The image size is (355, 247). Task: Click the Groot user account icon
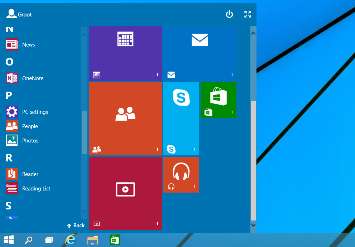pyautogui.click(x=11, y=14)
